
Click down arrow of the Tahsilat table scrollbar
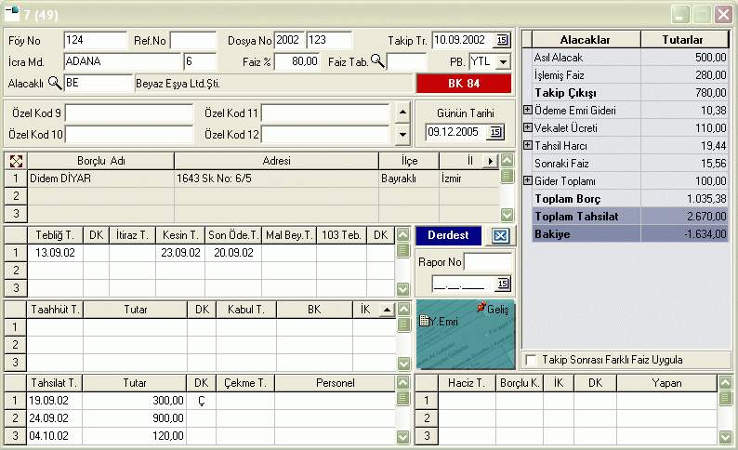pos(402,437)
